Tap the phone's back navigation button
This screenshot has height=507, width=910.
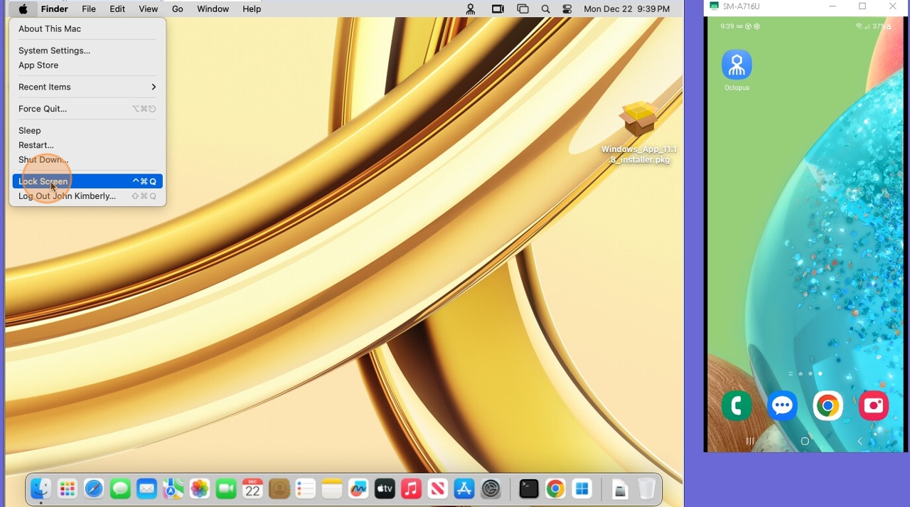pos(860,442)
